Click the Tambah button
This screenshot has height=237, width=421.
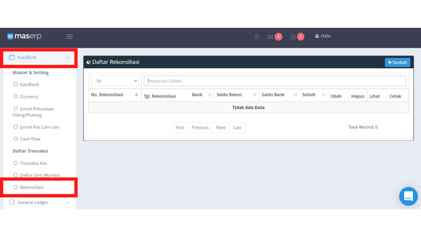pos(397,63)
